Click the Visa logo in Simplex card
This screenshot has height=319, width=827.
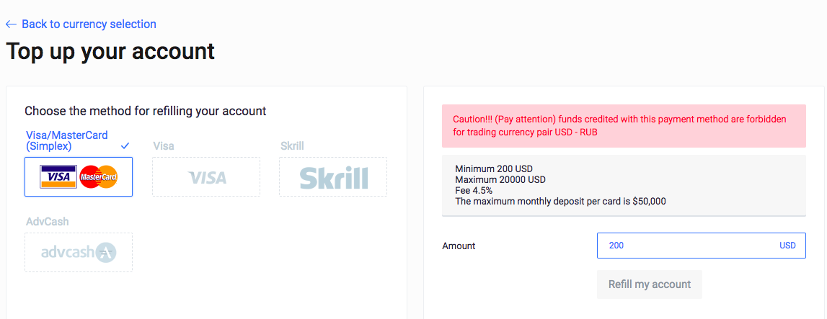tap(58, 177)
